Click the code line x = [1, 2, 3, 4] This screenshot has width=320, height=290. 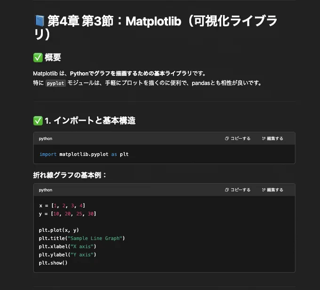click(62, 205)
